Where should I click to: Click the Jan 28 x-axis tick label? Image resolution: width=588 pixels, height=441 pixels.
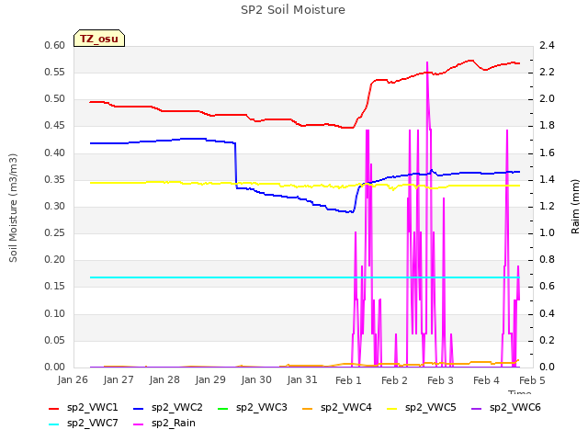click(x=164, y=380)
